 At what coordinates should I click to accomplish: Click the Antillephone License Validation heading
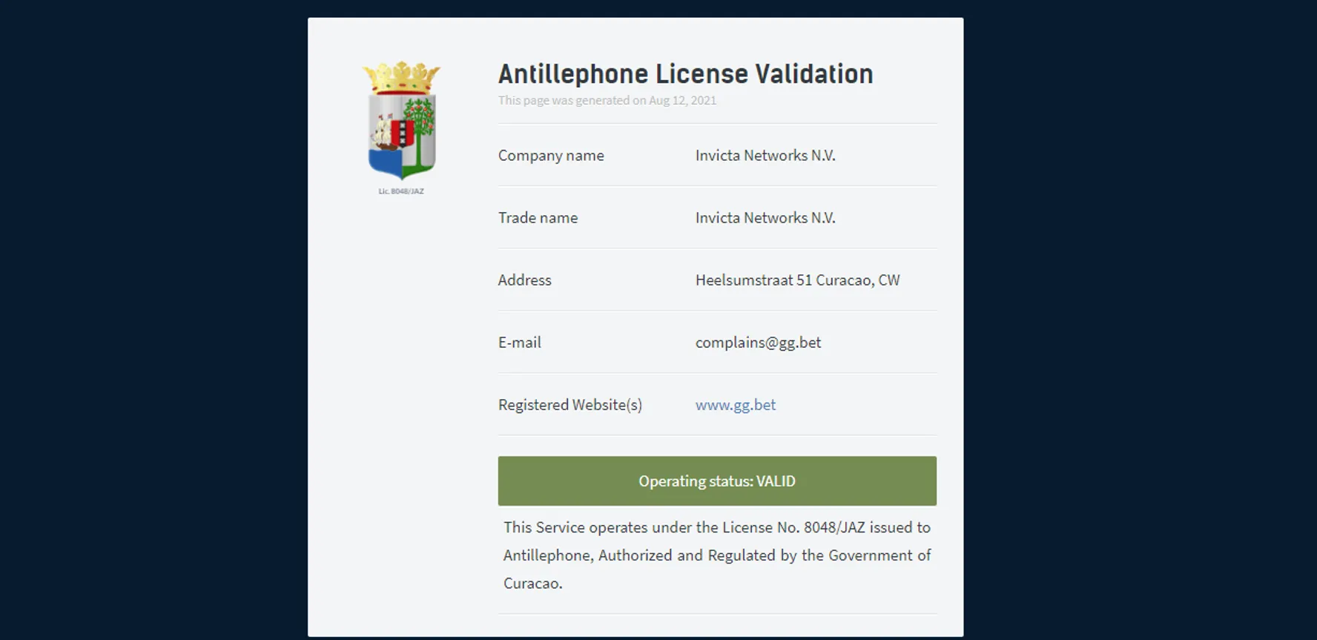click(x=685, y=74)
